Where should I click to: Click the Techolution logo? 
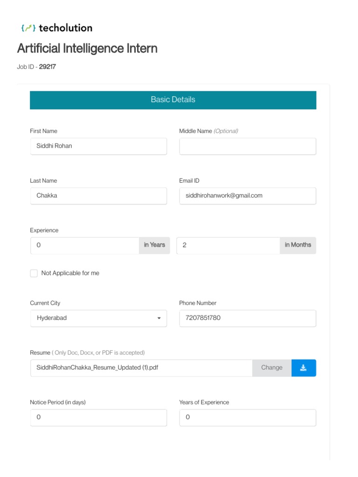[x=56, y=28]
